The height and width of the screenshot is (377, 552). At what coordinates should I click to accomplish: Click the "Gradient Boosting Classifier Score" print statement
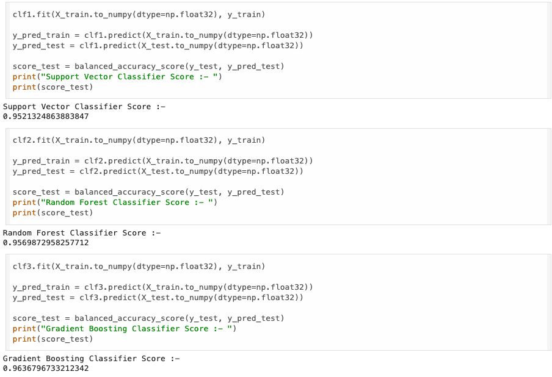pos(124,329)
